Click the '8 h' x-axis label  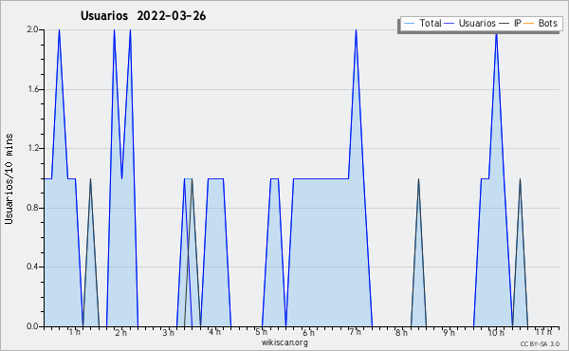[x=402, y=332]
